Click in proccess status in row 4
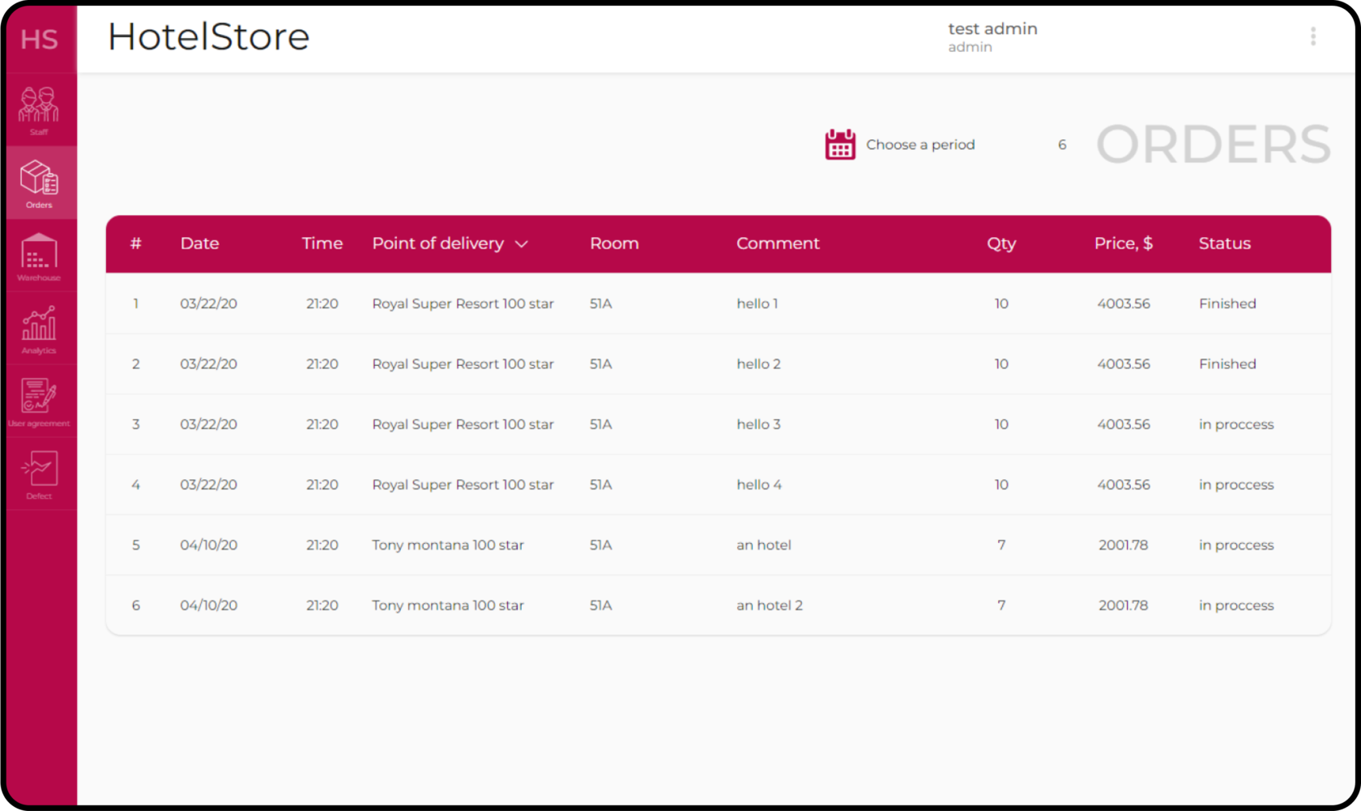Image resolution: width=1361 pixels, height=811 pixels. [x=1236, y=485]
